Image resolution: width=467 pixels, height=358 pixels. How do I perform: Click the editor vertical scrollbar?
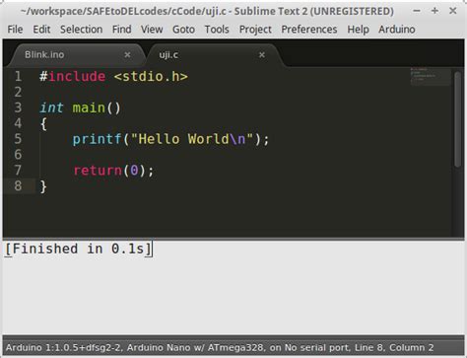pos(458,119)
